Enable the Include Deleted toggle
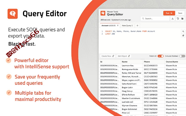186x116 pixels. [x=182, y=56]
